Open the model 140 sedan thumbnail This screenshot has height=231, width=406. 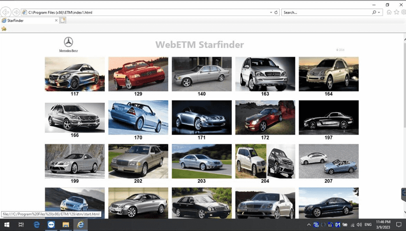pyautogui.click(x=202, y=74)
